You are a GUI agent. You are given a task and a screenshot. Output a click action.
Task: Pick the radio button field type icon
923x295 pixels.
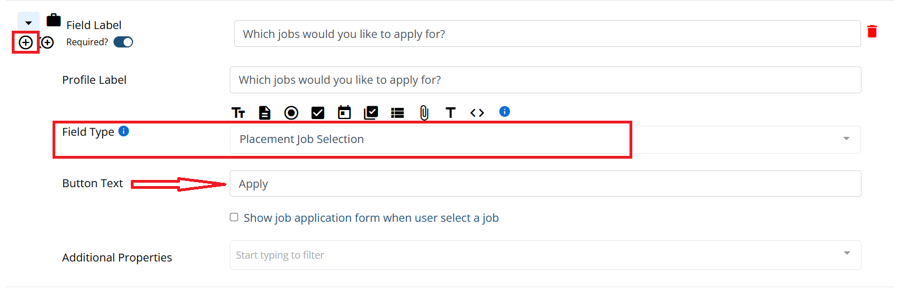click(291, 113)
